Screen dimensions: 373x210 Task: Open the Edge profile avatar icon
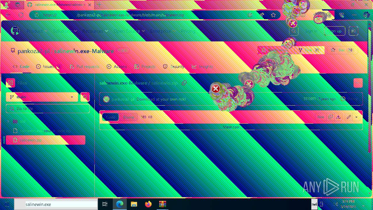click(6, 5)
